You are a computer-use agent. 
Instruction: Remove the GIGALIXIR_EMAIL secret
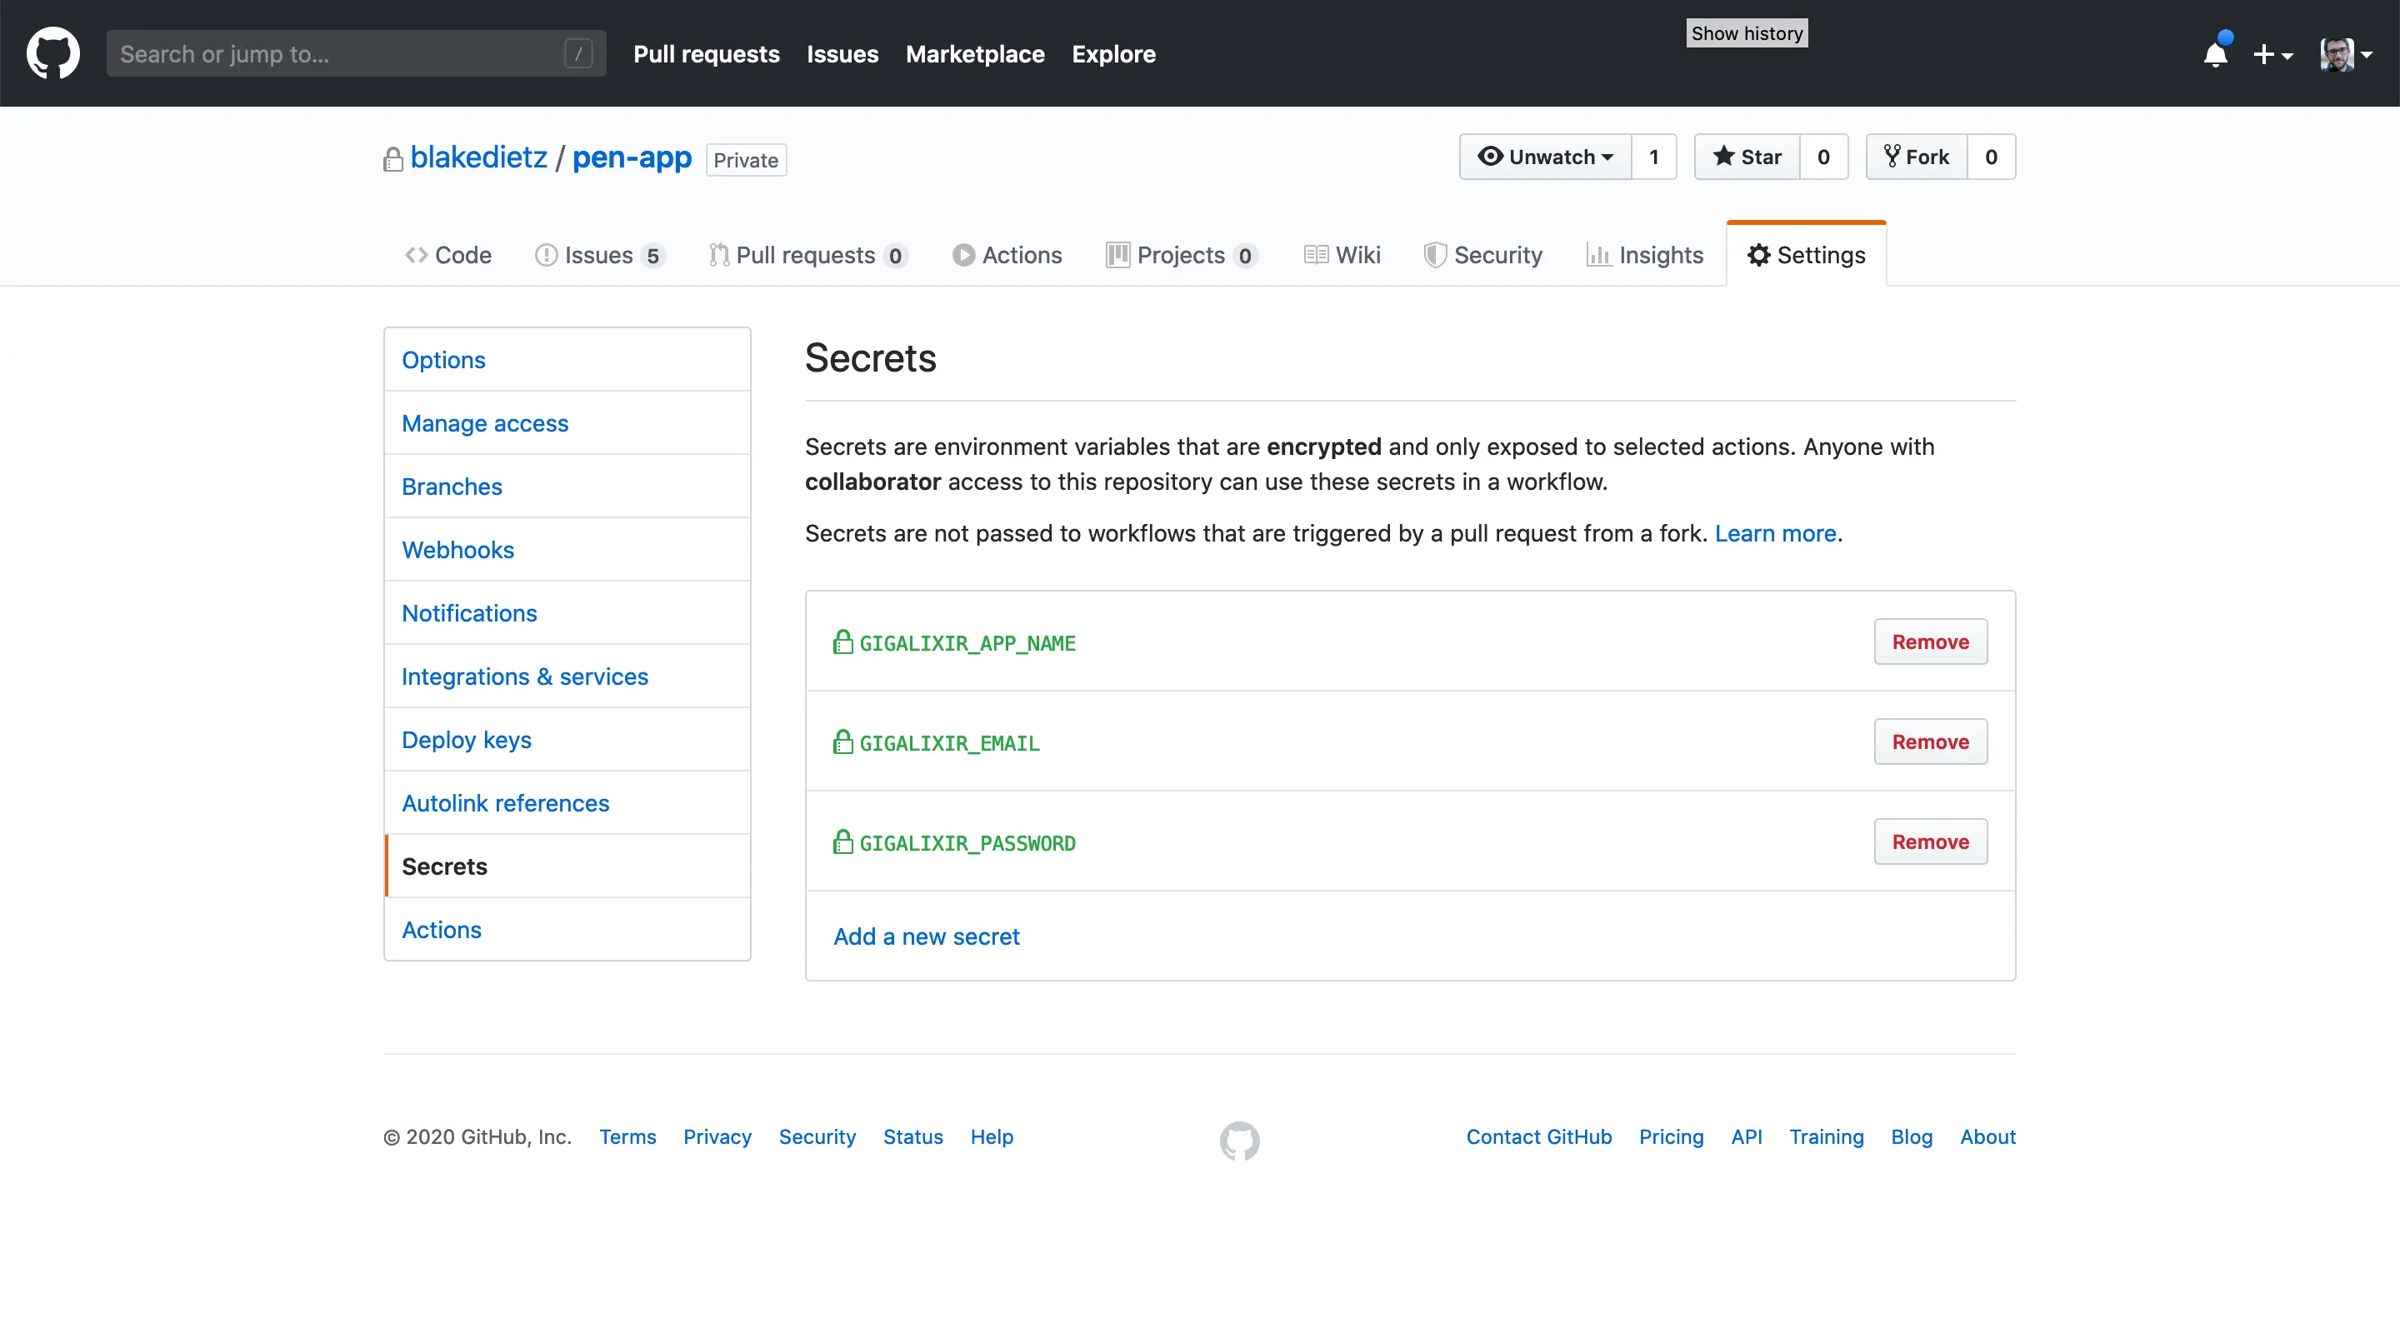[1929, 741]
